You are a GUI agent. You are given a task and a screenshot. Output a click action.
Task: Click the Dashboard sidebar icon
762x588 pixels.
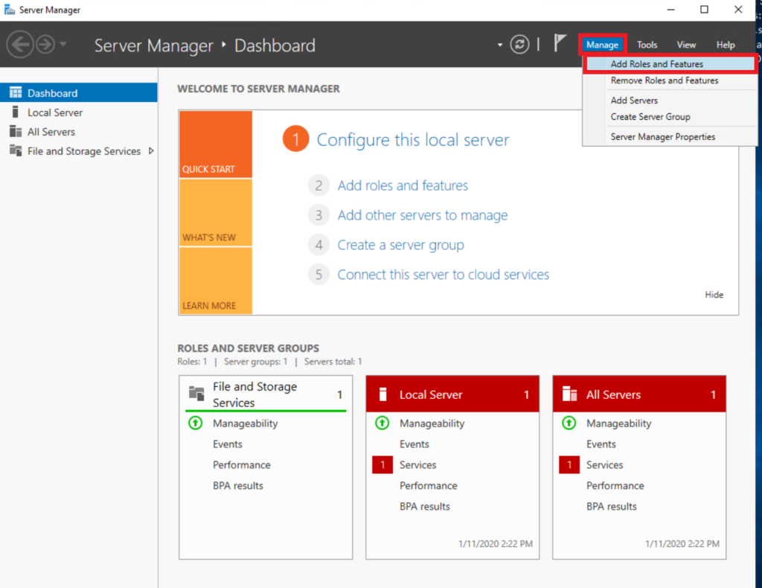(x=16, y=92)
